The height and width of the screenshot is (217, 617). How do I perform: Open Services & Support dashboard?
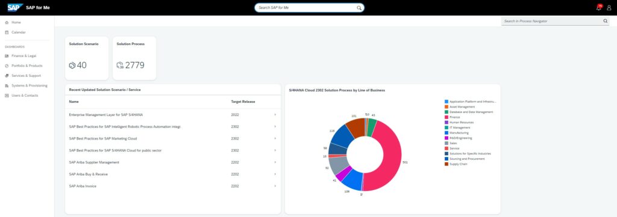coord(27,75)
